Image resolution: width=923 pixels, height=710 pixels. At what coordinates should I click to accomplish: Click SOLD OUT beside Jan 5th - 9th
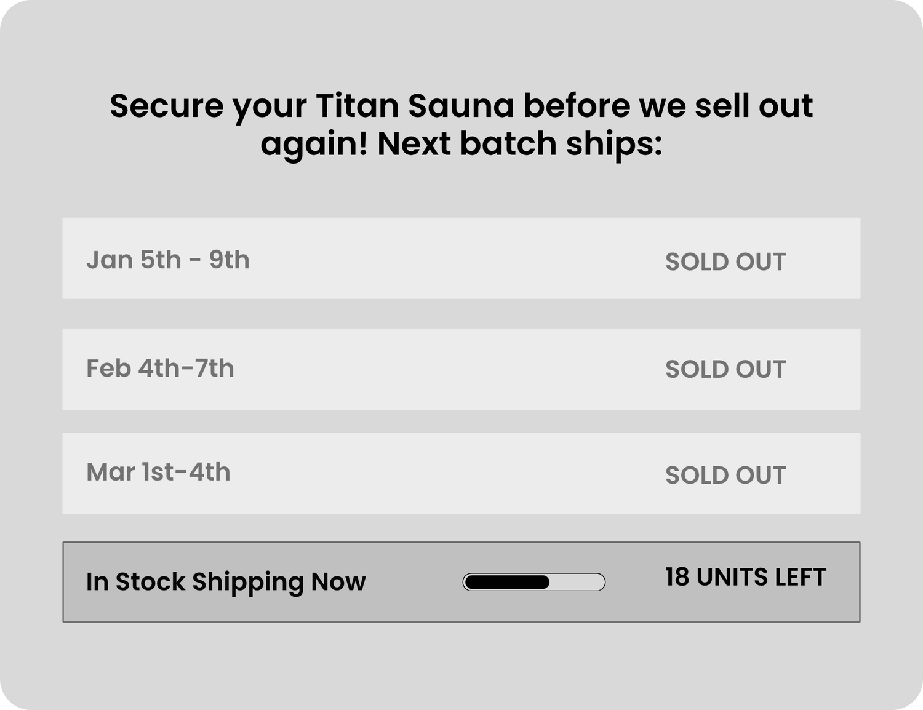click(725, 262)
